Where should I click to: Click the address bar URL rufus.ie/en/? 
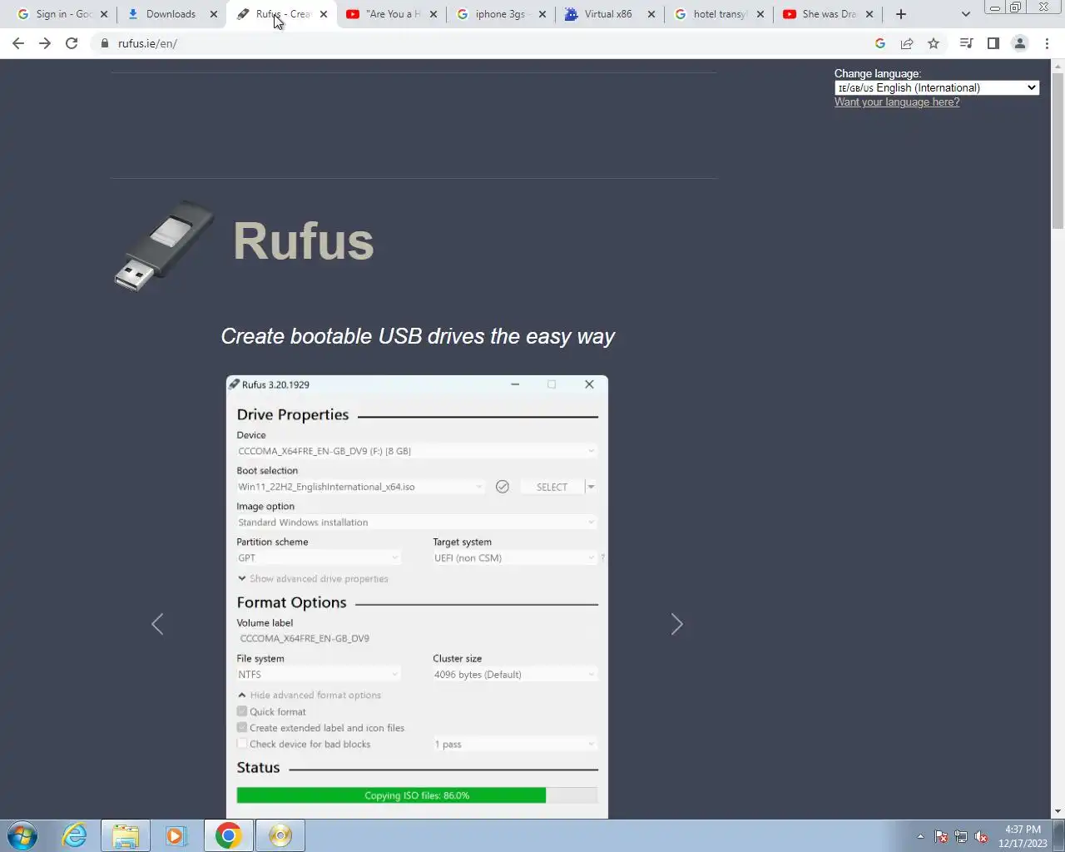pos(147,43)
